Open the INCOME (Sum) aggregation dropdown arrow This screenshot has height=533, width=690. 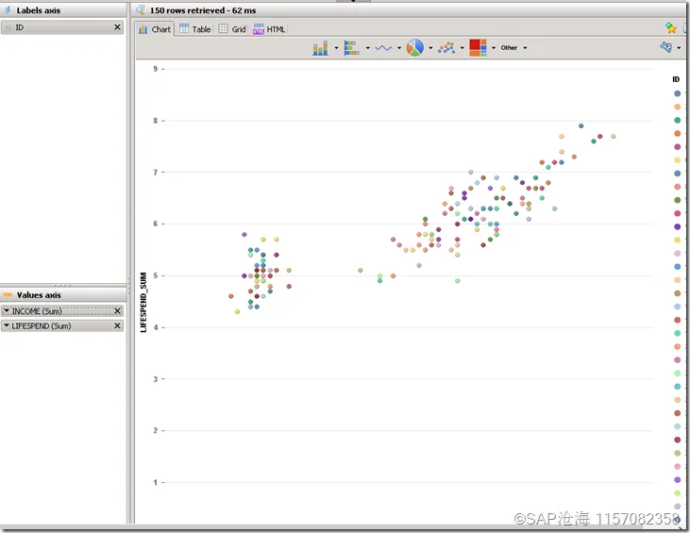point(7,310)
